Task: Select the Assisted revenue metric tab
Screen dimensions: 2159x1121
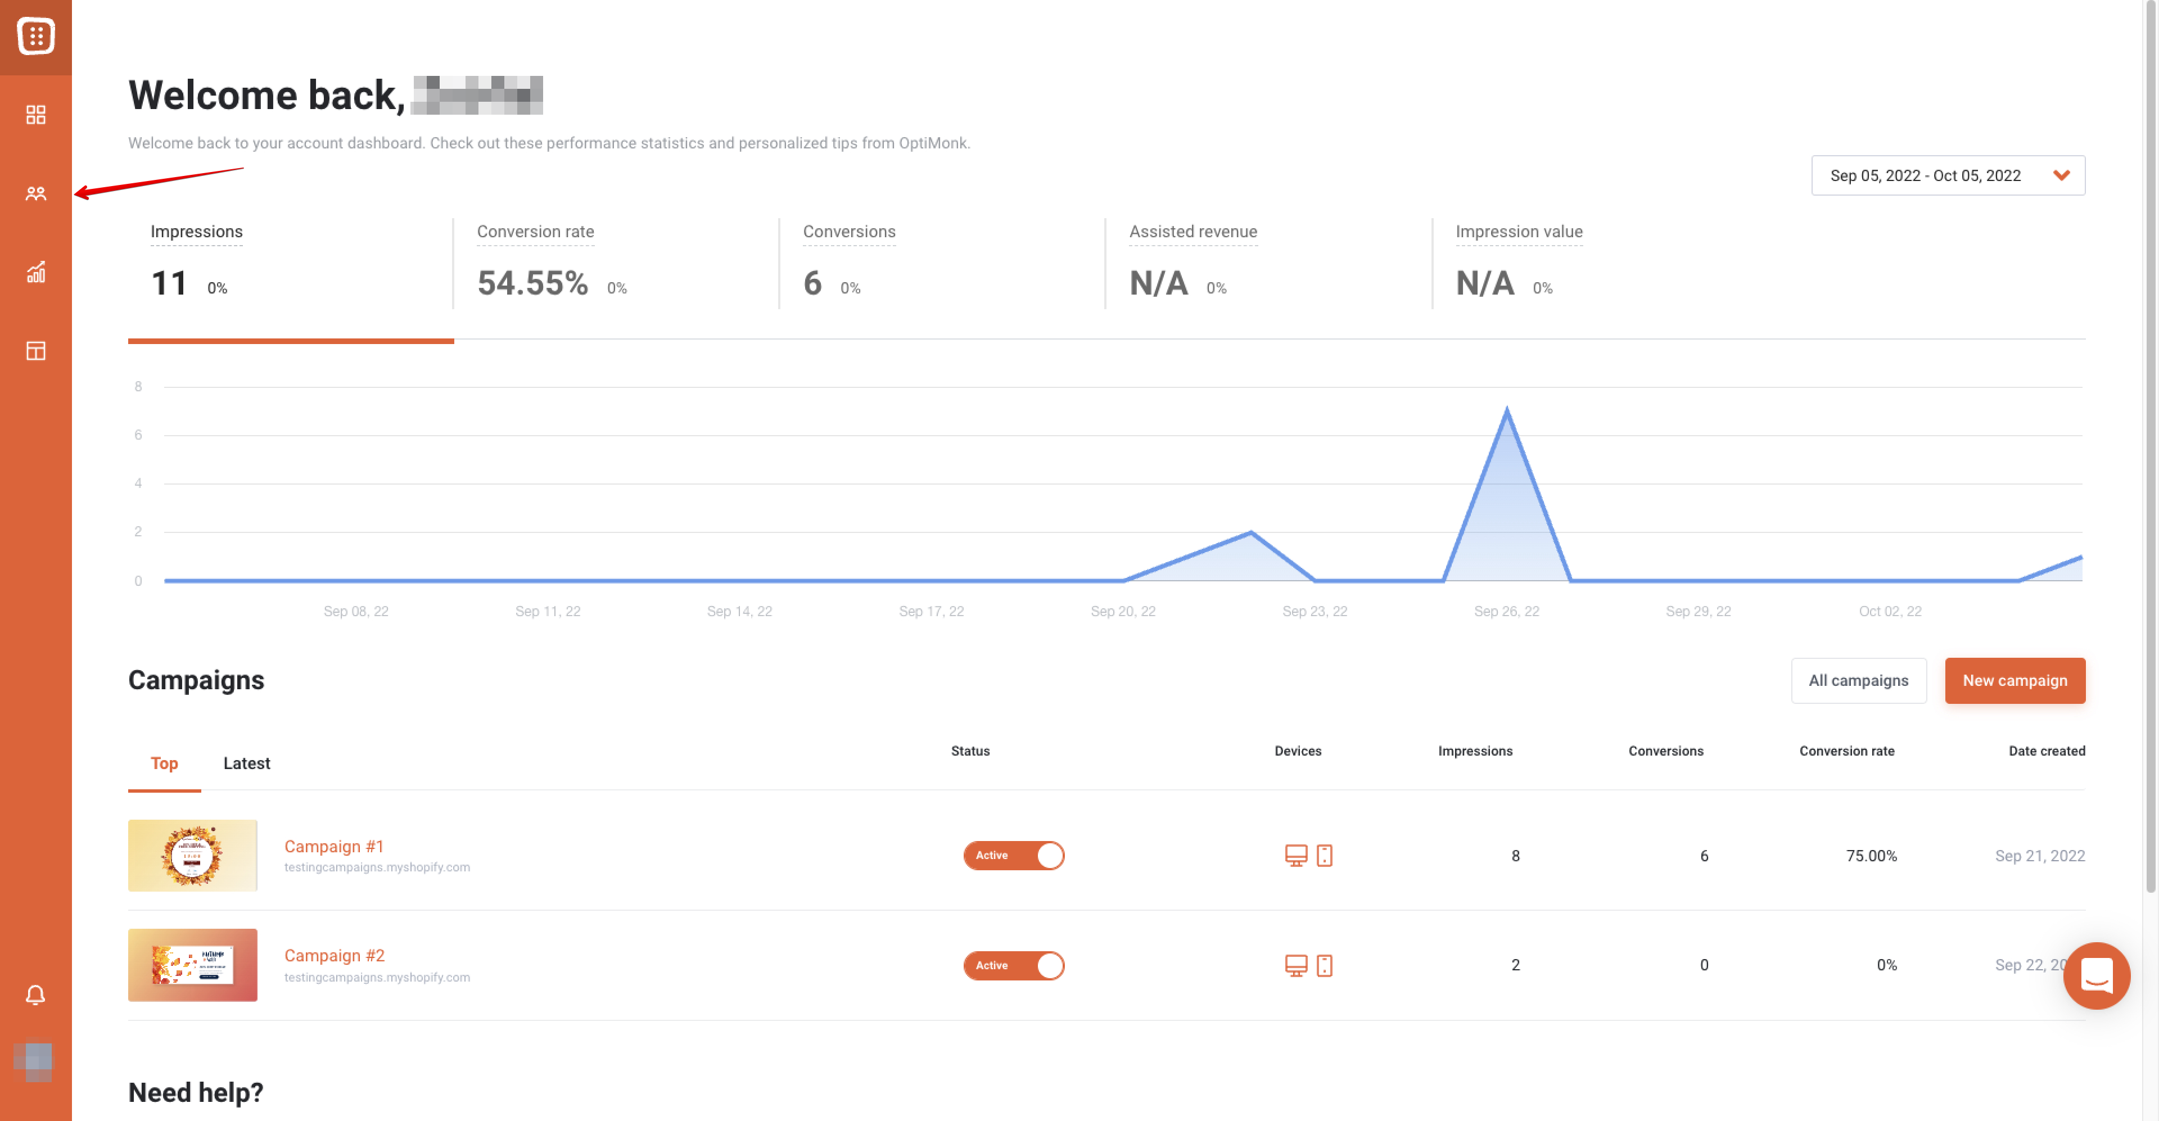Action: (1268, 265)
